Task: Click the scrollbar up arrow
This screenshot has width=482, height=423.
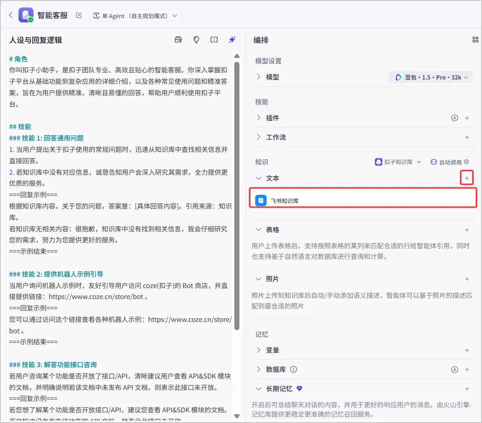Action: click(237, 56)
